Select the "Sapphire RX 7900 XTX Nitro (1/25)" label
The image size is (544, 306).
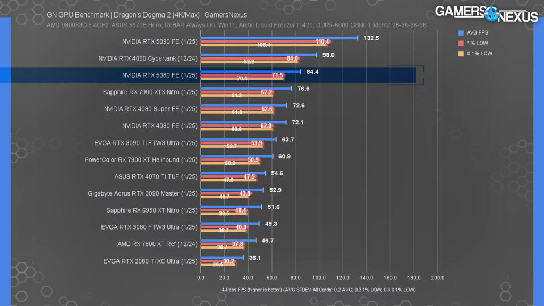tap(150, 92)
